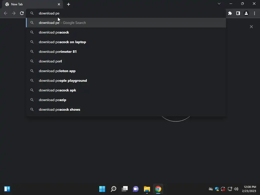Screen dimensions: 260x195
Task: Click the sync update tray icon
Action: pyautogui.click(x=223, y=189)
